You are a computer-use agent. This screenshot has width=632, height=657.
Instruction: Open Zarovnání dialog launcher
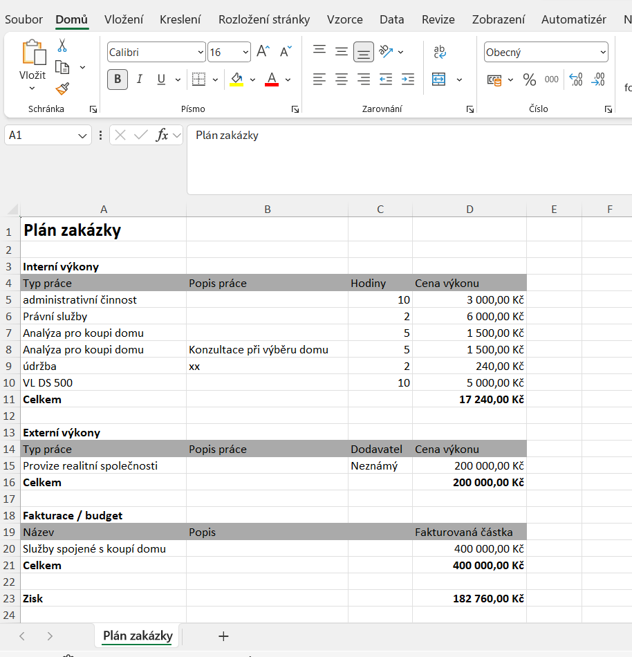[x=470, y=109]
